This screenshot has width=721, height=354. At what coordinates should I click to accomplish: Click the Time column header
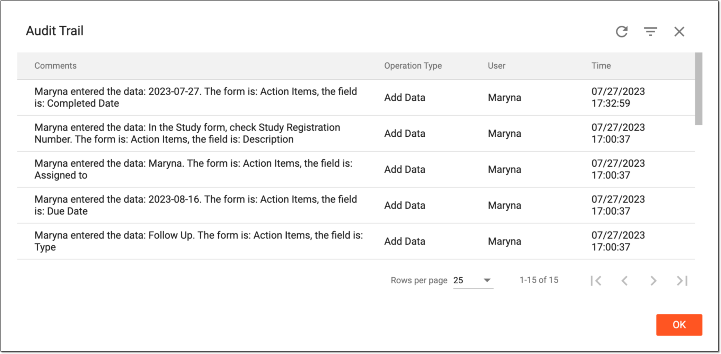pyautogui.click(x=601, y=66)
